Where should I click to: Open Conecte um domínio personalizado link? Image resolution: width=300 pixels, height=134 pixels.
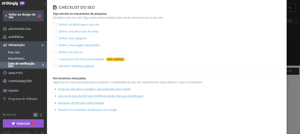click(x=81, y=59)
